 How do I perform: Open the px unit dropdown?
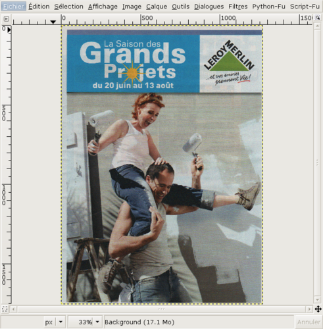click(54, 322)
